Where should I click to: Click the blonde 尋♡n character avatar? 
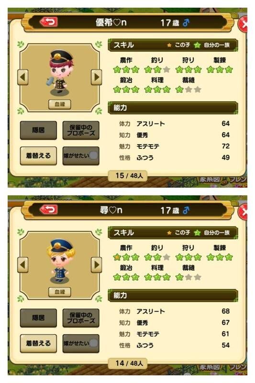pos(60,261)
